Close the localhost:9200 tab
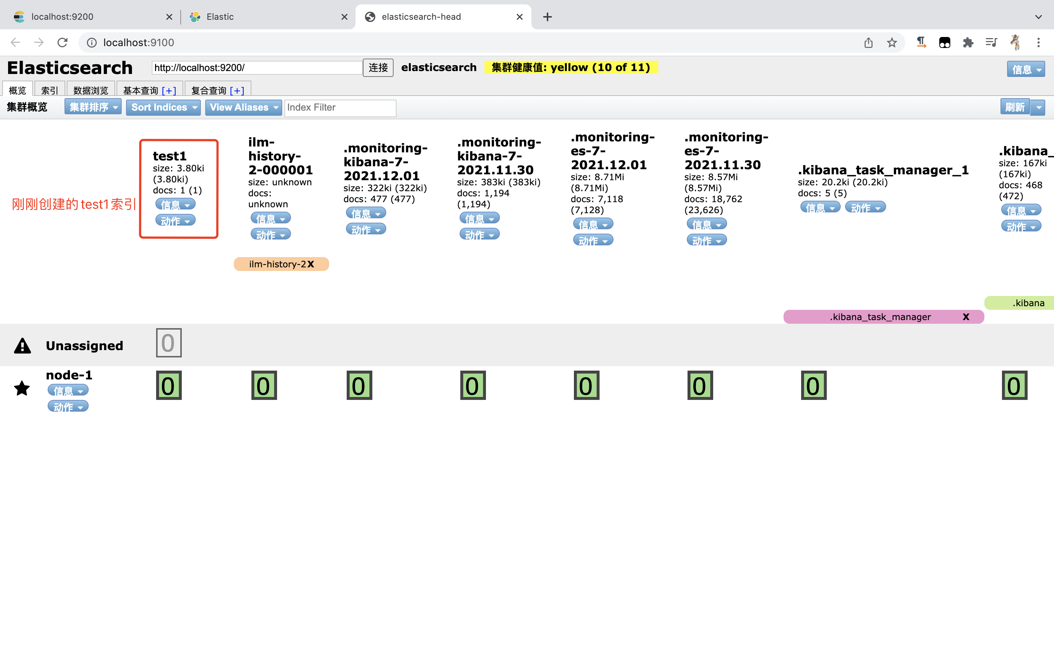This screenshot has width=1054, height=657. click(169, 17)
